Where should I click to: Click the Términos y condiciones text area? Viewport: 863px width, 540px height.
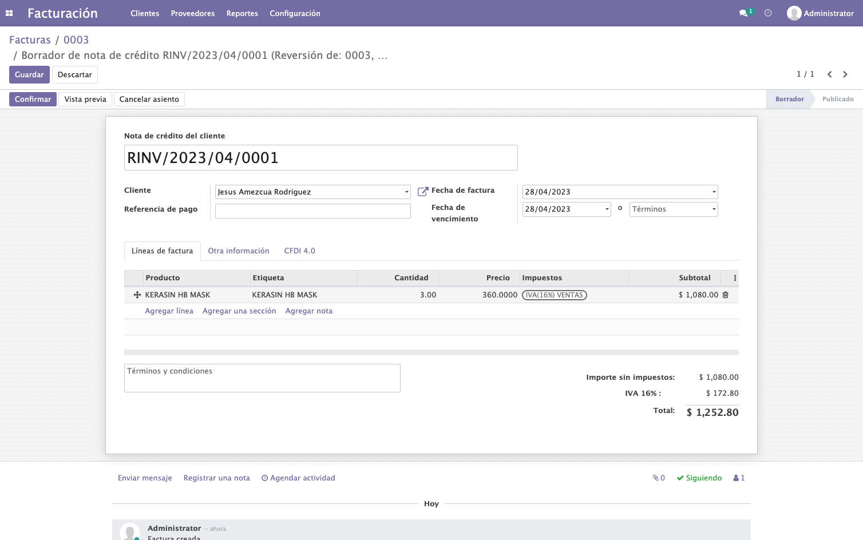262,378
